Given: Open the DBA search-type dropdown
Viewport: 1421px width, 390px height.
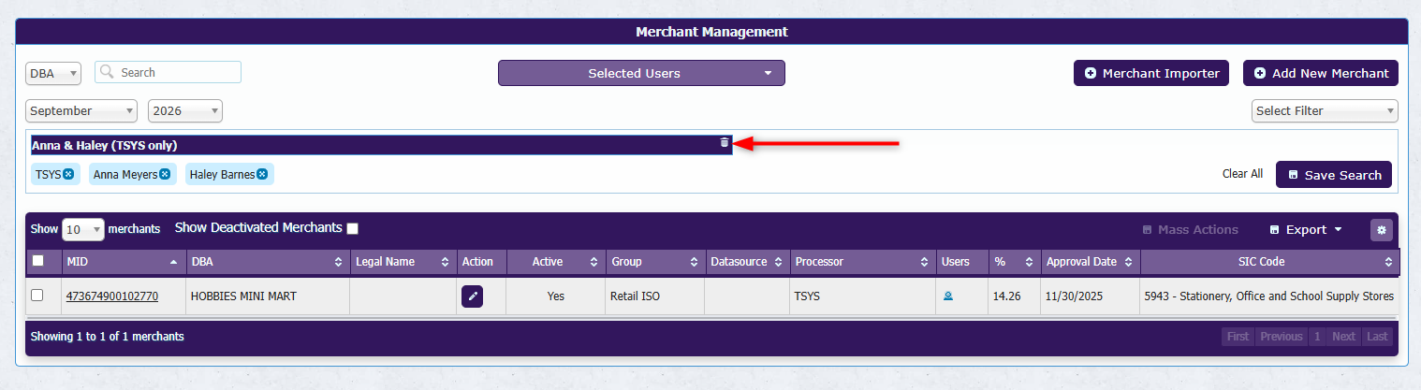Looking at the screenshot, I should pos(53,73).
